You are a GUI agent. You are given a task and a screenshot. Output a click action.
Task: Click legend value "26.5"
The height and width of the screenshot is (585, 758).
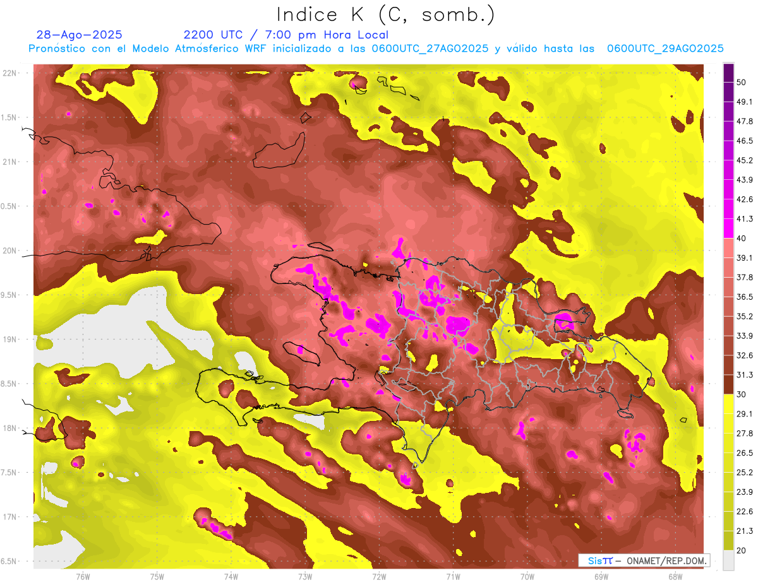tap(744, 453)
